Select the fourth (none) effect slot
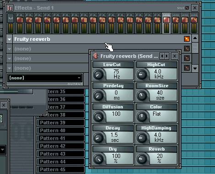Image resolution: width=215 pixels, height=174 pixels. coord(51,68)
